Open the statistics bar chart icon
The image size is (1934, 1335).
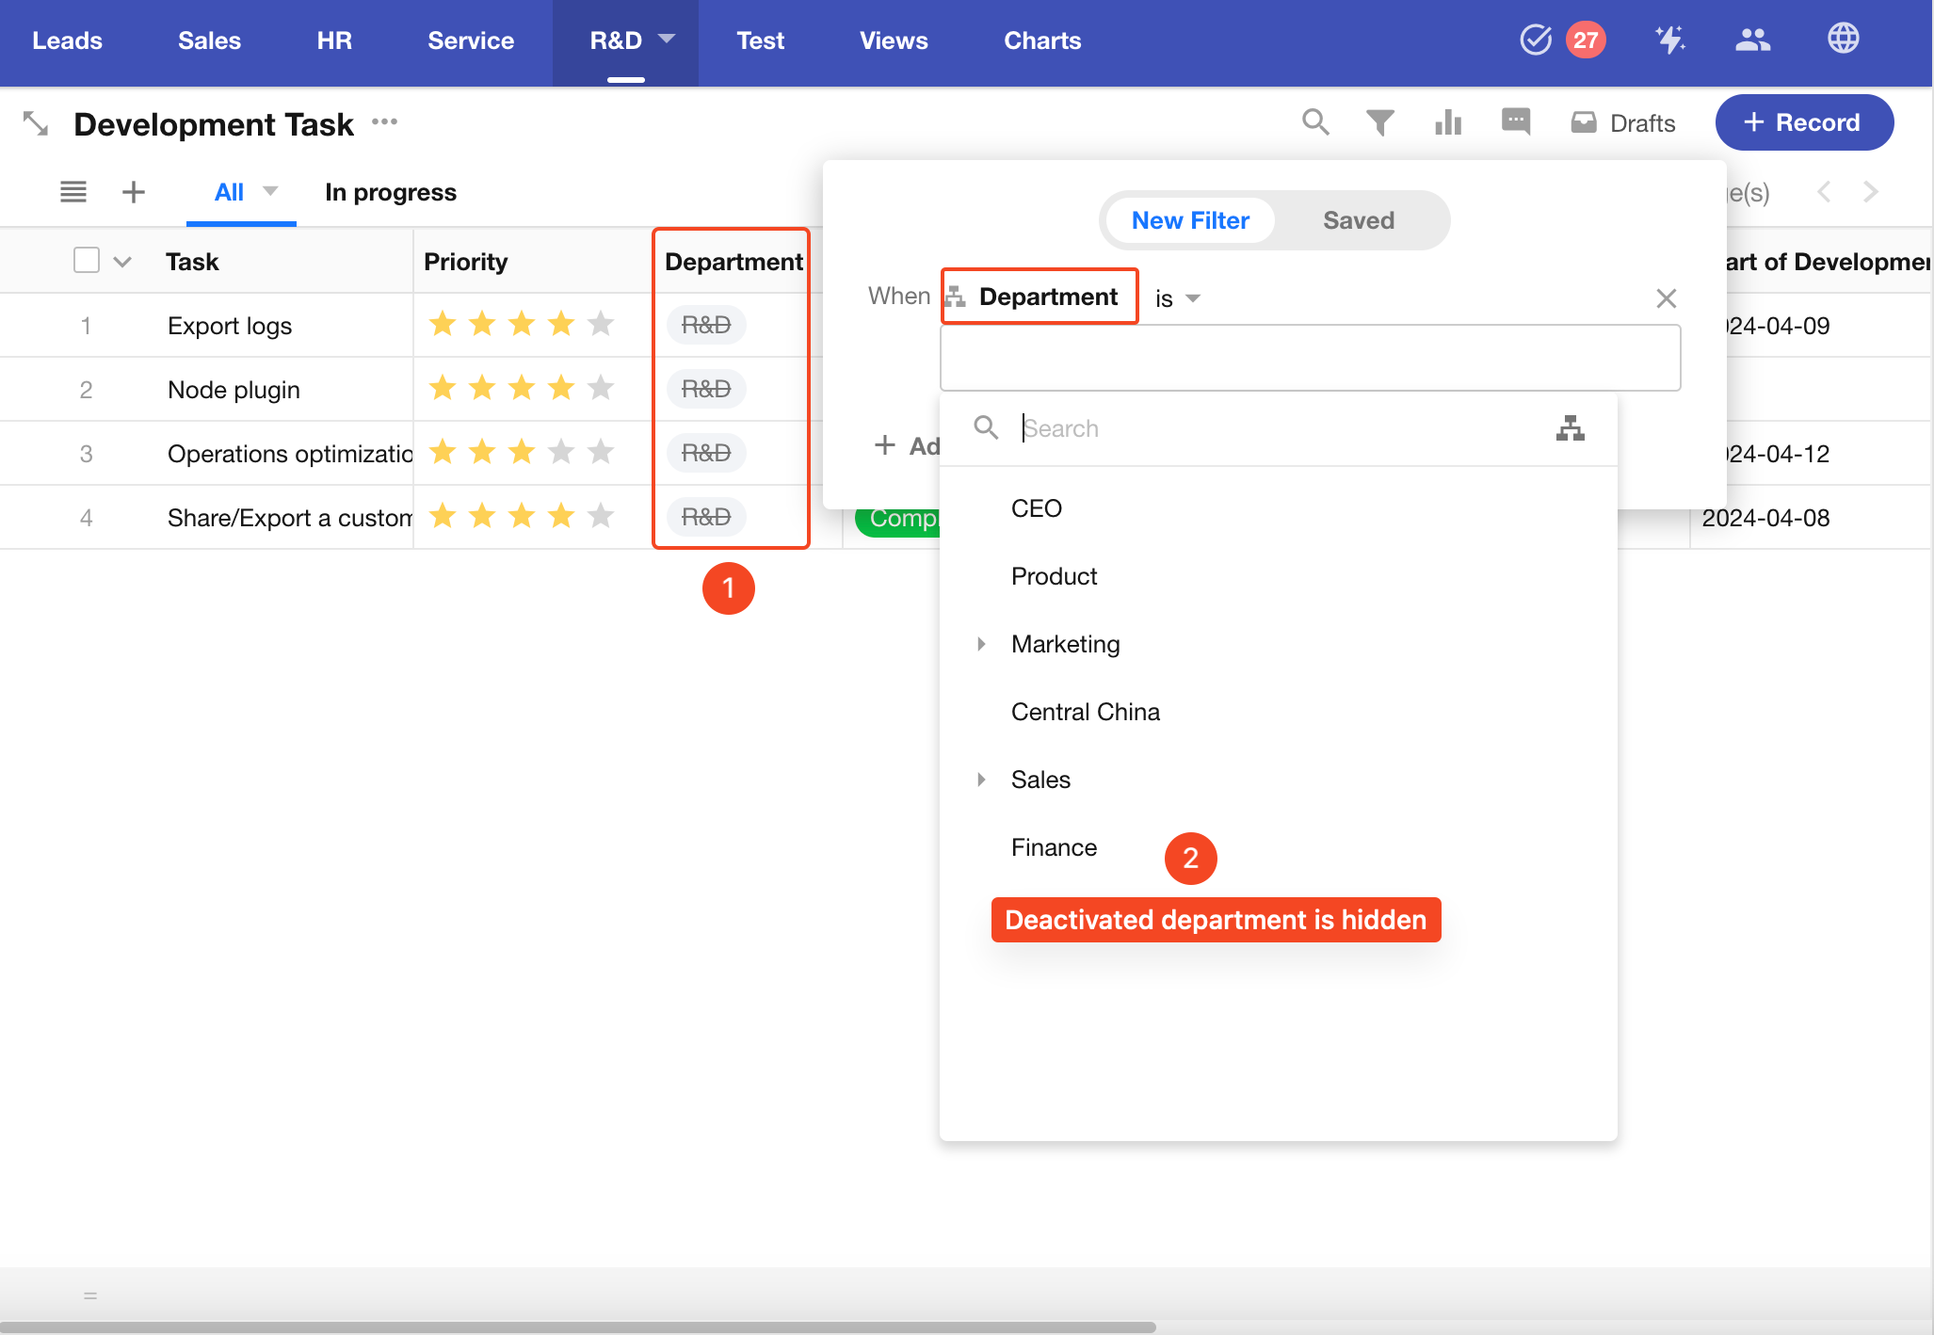[x=1447, y=122]
